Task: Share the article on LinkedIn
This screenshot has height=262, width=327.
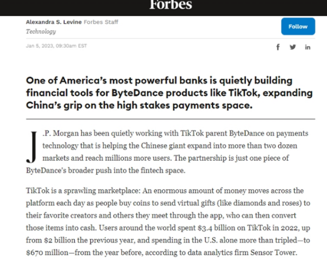Action: 308,47
